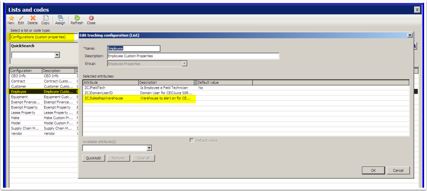
Task: Select the Customer configuration row
Action: click(x=44, y=86)
